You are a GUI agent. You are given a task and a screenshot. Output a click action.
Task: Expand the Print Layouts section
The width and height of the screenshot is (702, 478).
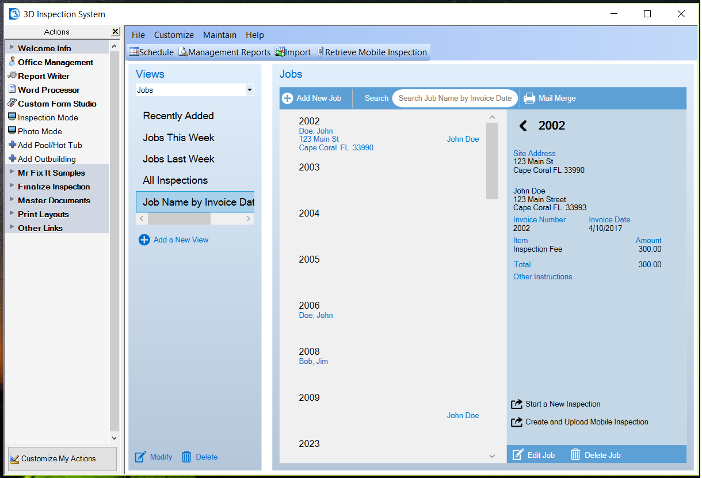pyautogui.click(x=12, y=214)
